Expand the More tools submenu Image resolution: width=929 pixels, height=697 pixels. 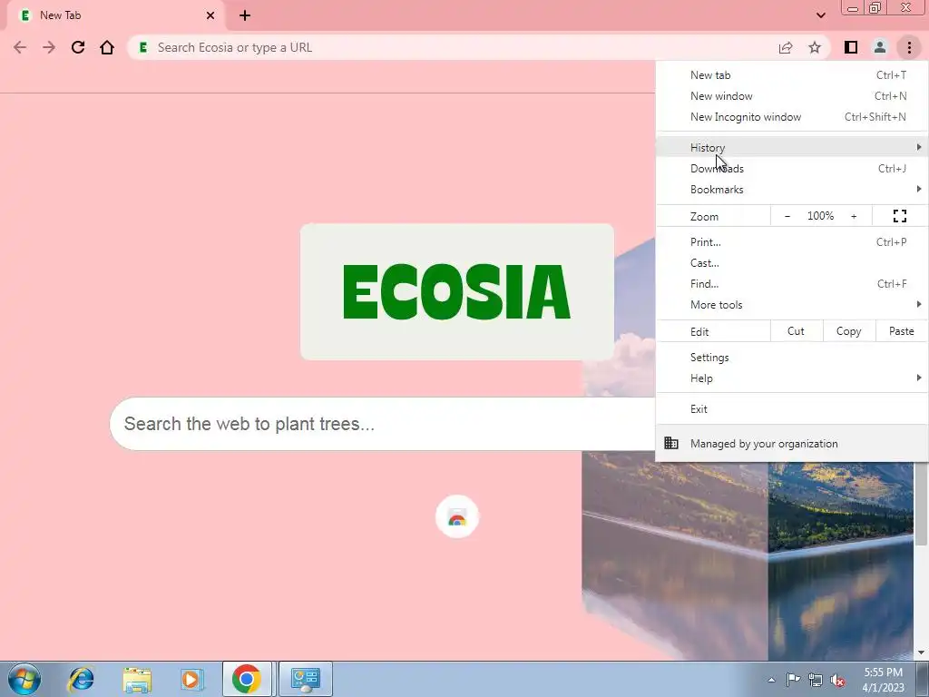[791, 305]
